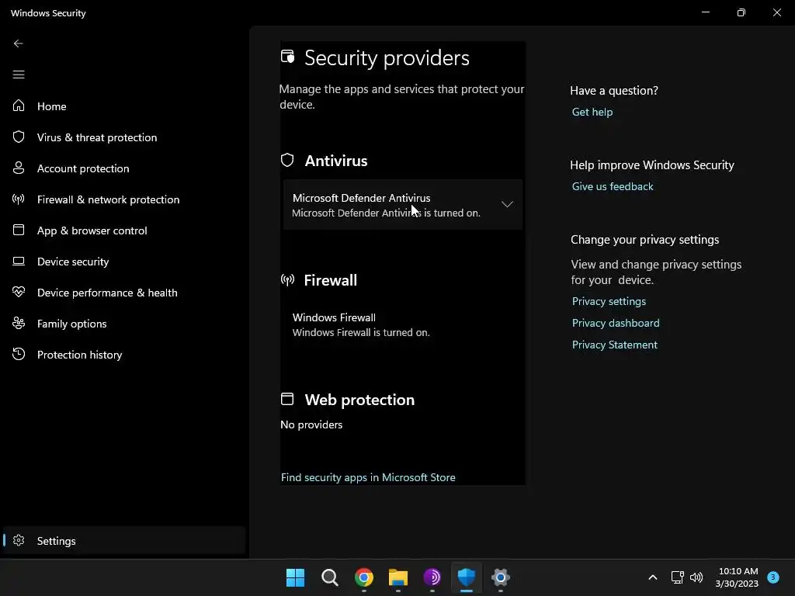
Task: Click the Firewall section antenna icon
Action: pos(287,279)
